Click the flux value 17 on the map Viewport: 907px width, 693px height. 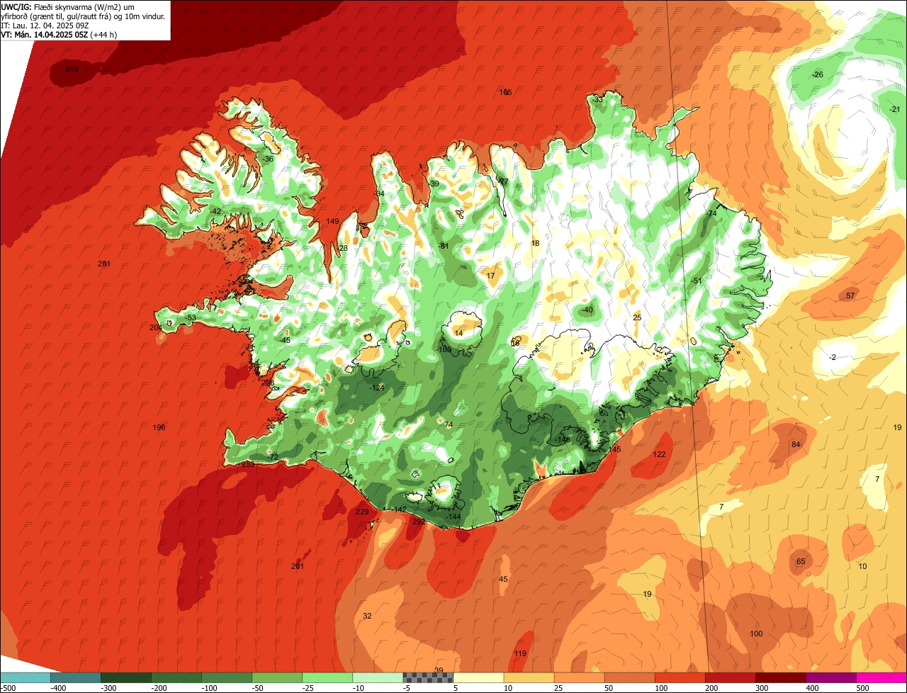491,276
